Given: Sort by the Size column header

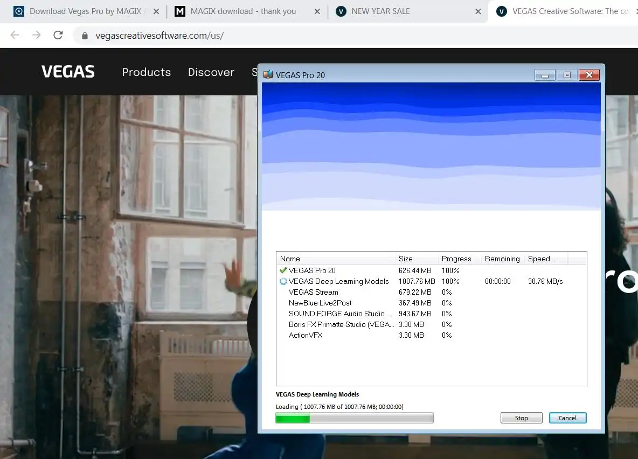Looking at the screenshot, I should tap(417, 259).
